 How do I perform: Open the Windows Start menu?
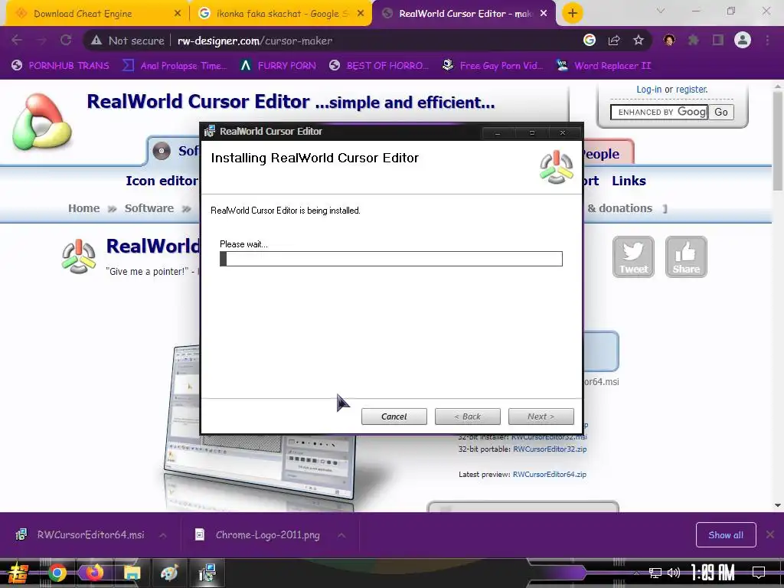(x=18, y=573)
